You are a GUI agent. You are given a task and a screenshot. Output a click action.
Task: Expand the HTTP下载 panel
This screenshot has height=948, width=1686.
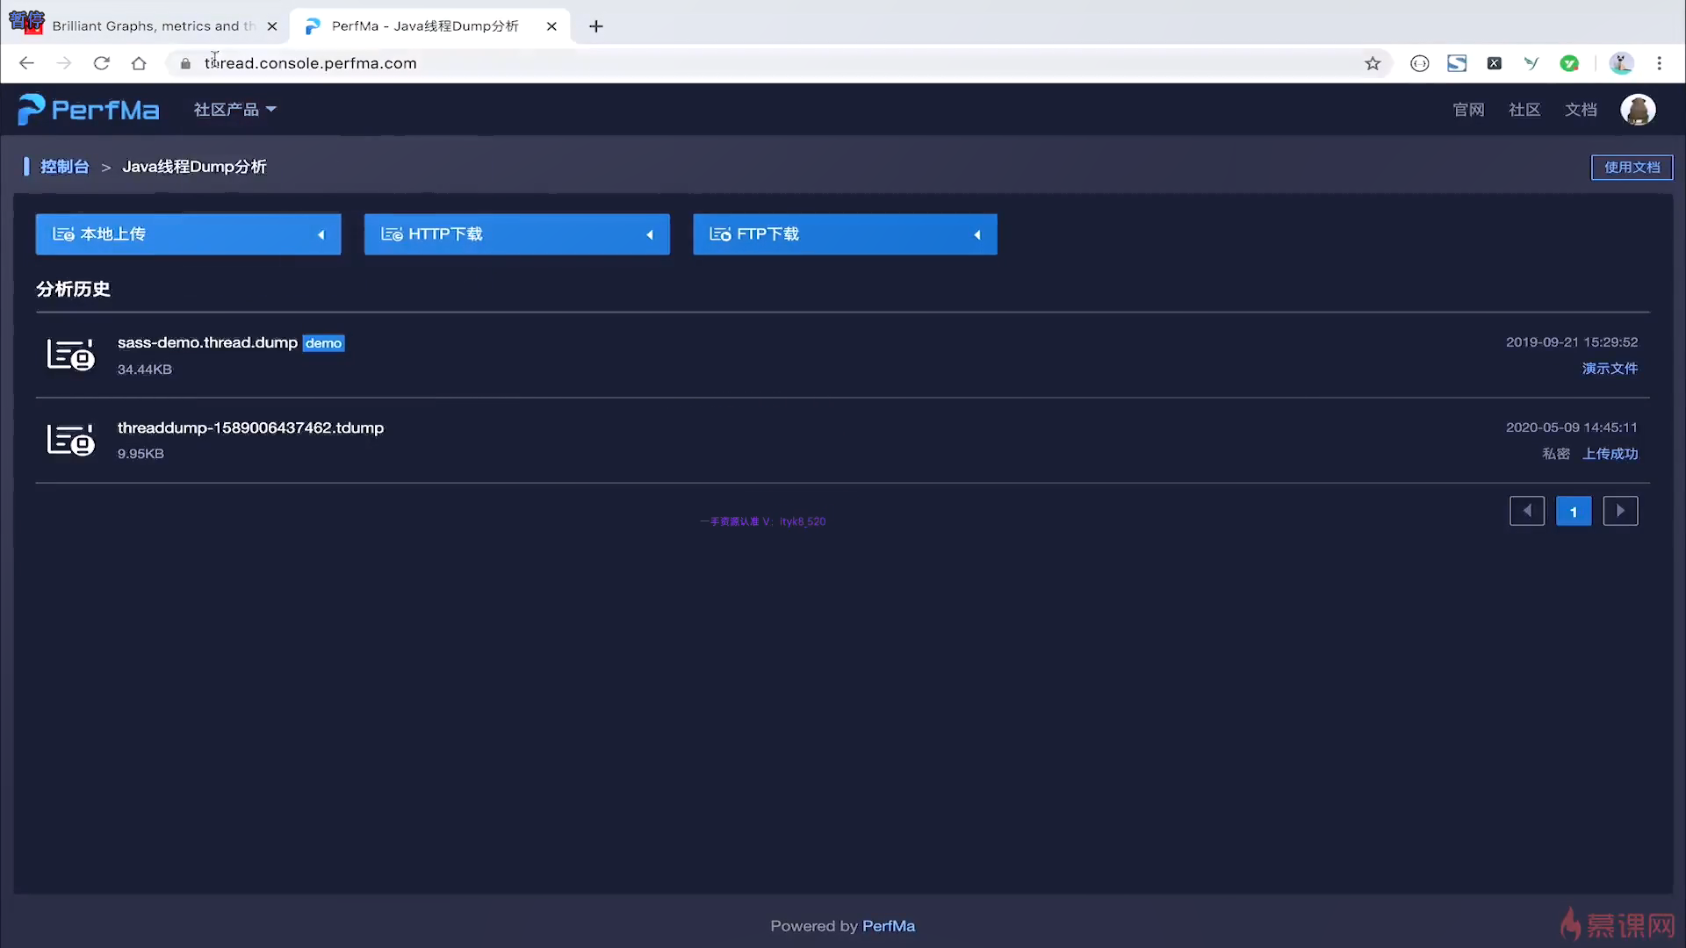coord(516,234)
